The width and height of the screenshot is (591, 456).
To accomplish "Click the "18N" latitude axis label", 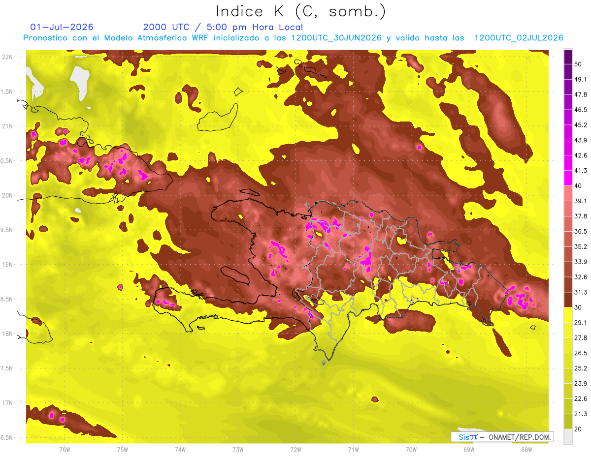I will pos(7,334).
